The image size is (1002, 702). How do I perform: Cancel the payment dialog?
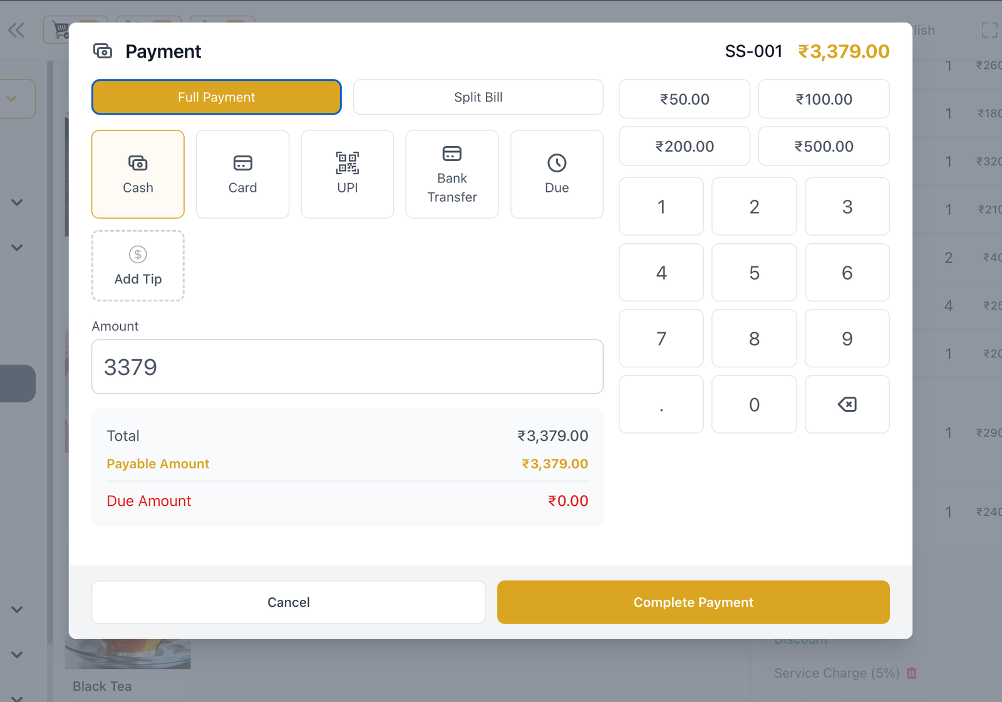288,602
